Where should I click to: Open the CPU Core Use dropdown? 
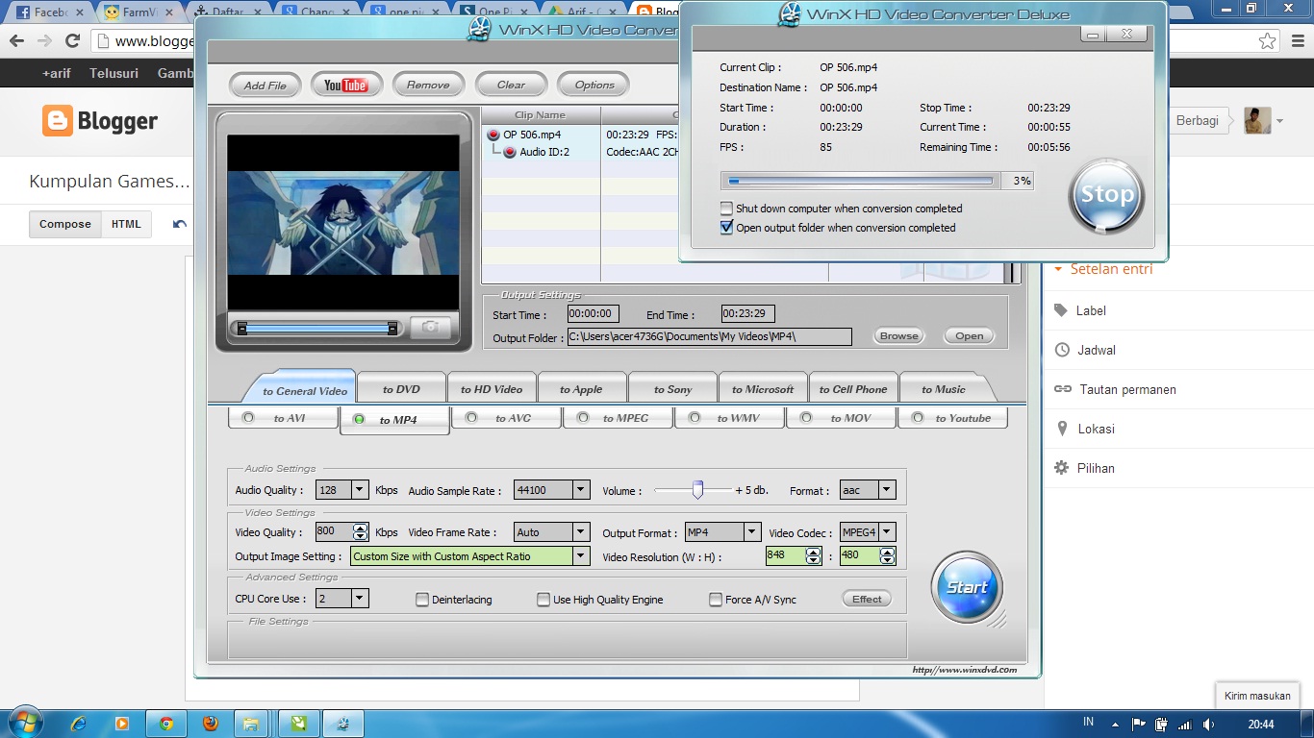(x=360, y=599)
